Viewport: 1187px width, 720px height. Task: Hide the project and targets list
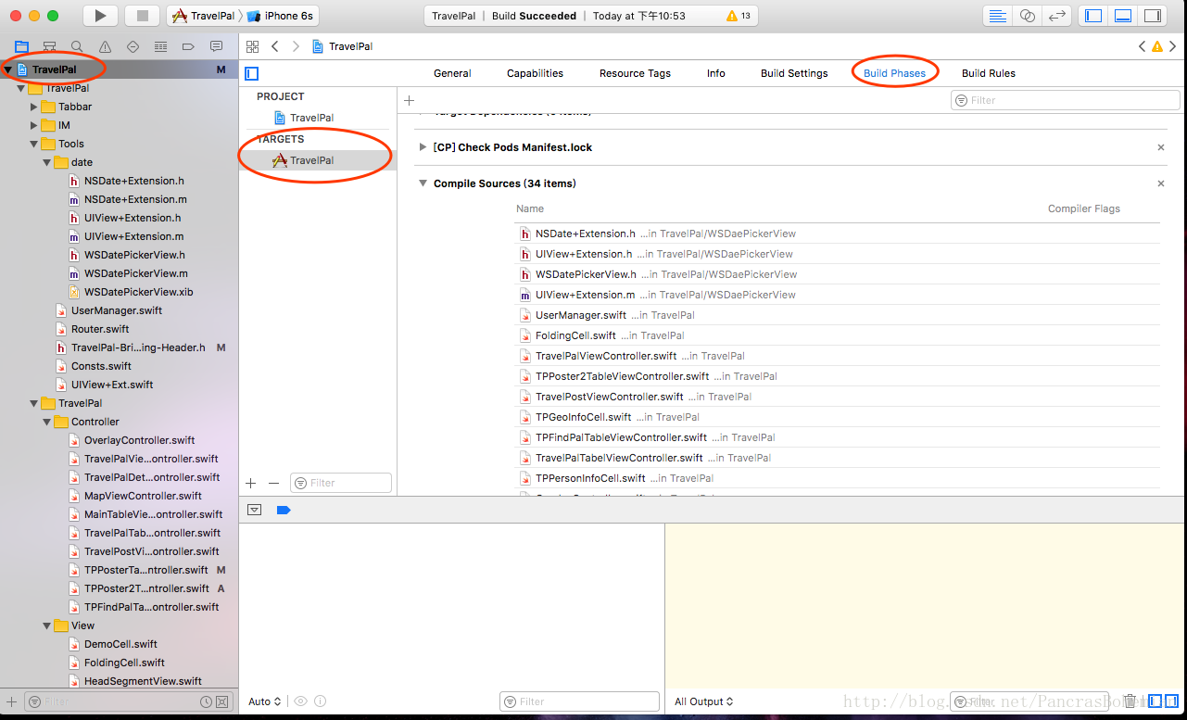(x=251, y=73)
